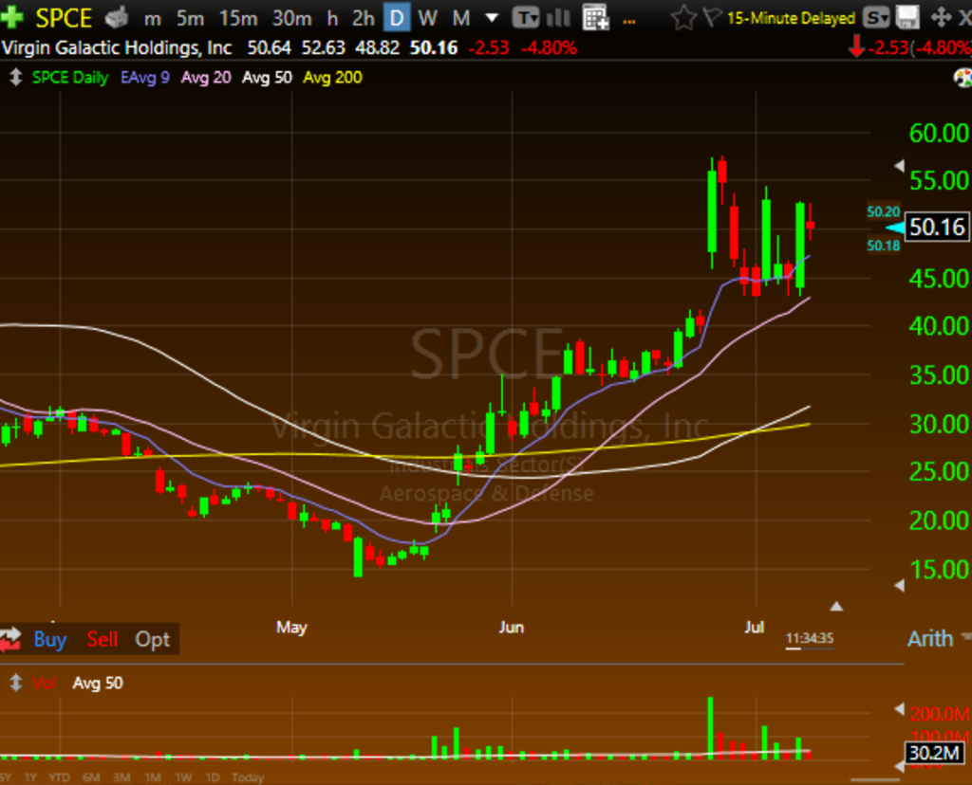
Task: Click the 11:34:35 clock time
Action: (x=810, y=638)
